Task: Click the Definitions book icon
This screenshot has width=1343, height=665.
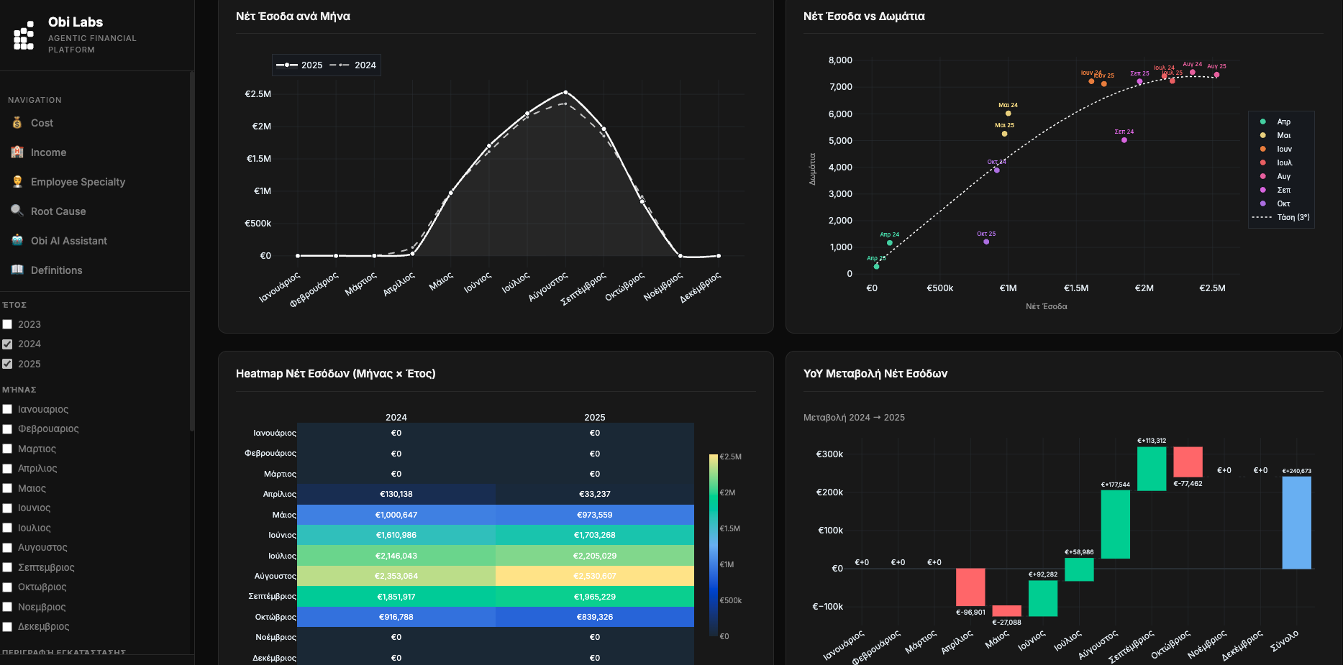Action: 17,270
